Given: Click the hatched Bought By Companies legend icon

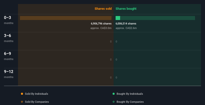Looking at the screenshot, I should pyautogui.click(x=114, y=102).
